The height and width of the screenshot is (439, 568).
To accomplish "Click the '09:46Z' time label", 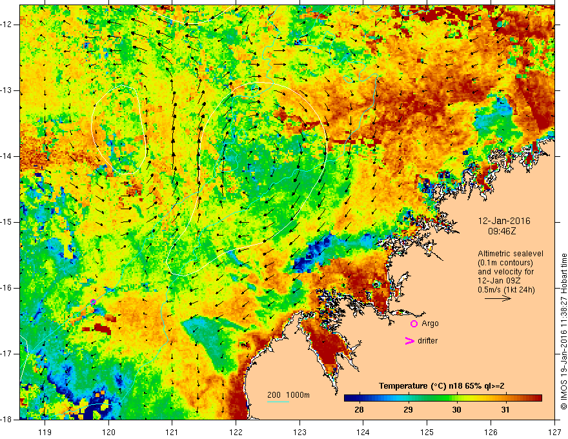I will click(502, 230).
